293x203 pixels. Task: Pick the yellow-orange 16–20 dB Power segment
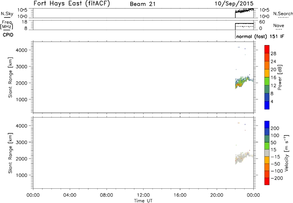coord(267,73)
